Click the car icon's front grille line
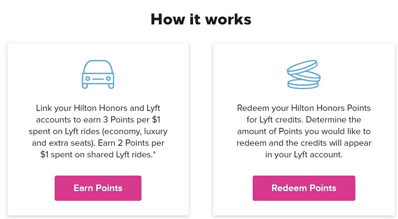 [x=98, y=79]
